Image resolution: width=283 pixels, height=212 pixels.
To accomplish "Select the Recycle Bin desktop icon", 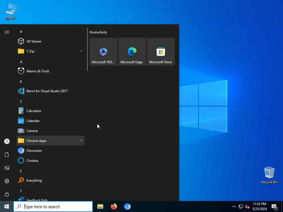I will click(269, 175).
